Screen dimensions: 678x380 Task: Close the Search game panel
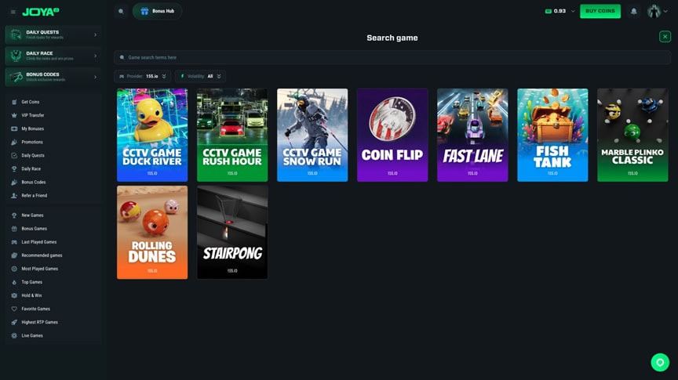665,37
